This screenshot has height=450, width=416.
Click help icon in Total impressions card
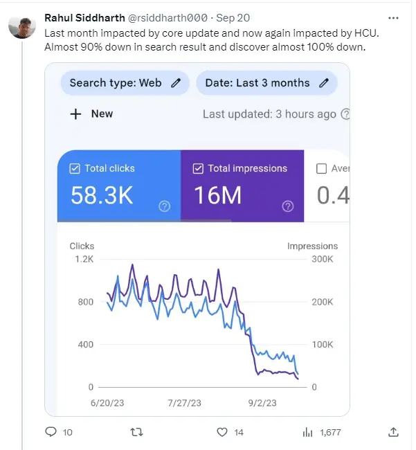288,206
